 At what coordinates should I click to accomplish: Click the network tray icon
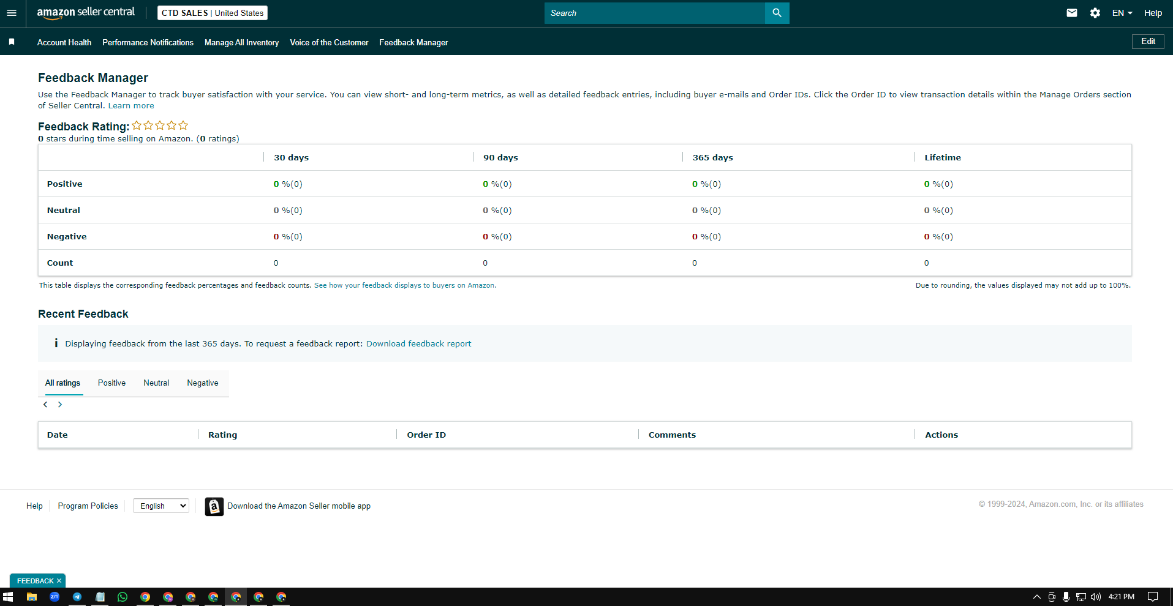click(1081, 597)
